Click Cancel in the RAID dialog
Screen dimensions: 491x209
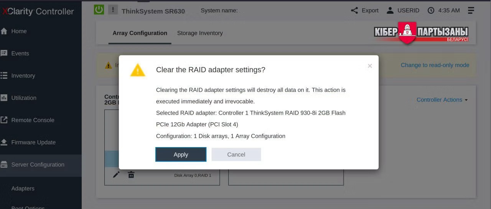236,154
